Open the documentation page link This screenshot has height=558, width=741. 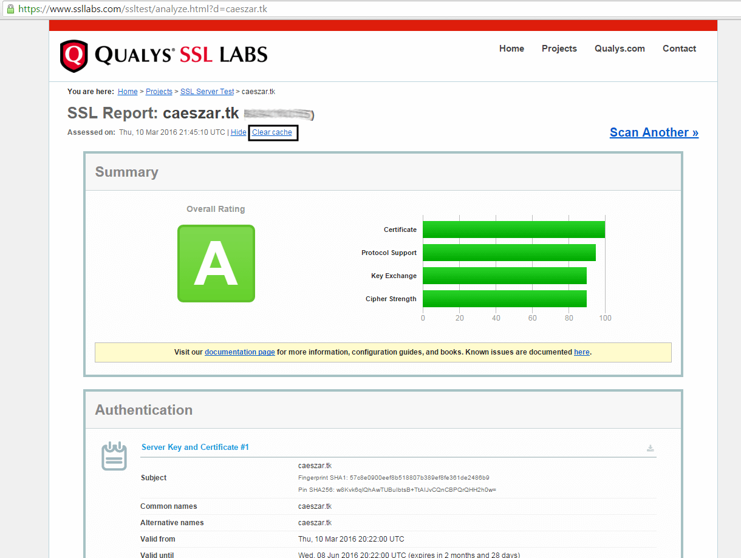239,352
